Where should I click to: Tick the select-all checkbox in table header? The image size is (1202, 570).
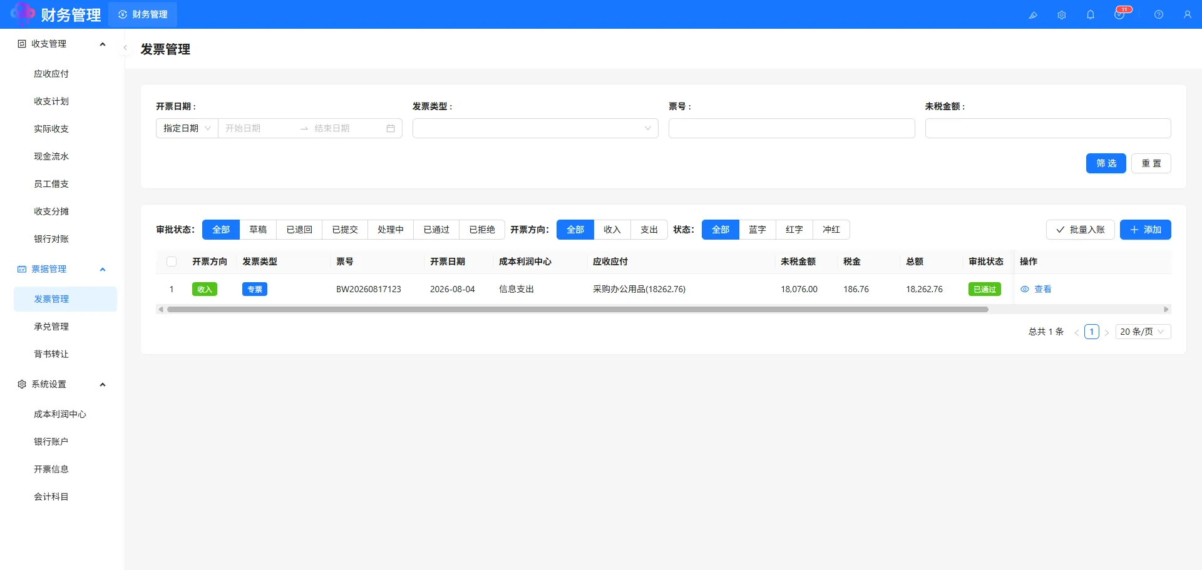point(172,262)
